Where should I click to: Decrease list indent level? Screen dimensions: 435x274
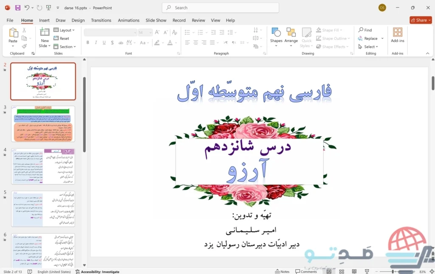pyautogui.click(x=213, y=32)
